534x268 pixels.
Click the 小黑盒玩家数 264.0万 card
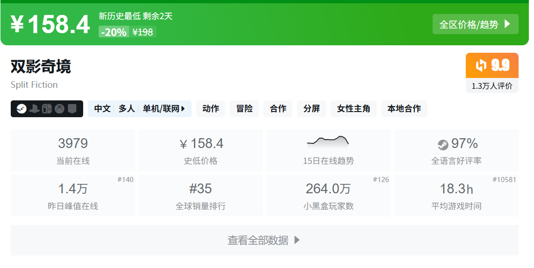pyautogui.click(x=328, y=196)
